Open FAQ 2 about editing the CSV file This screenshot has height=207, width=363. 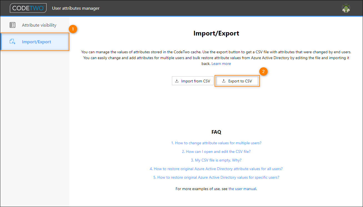click(x=216, y=152)
